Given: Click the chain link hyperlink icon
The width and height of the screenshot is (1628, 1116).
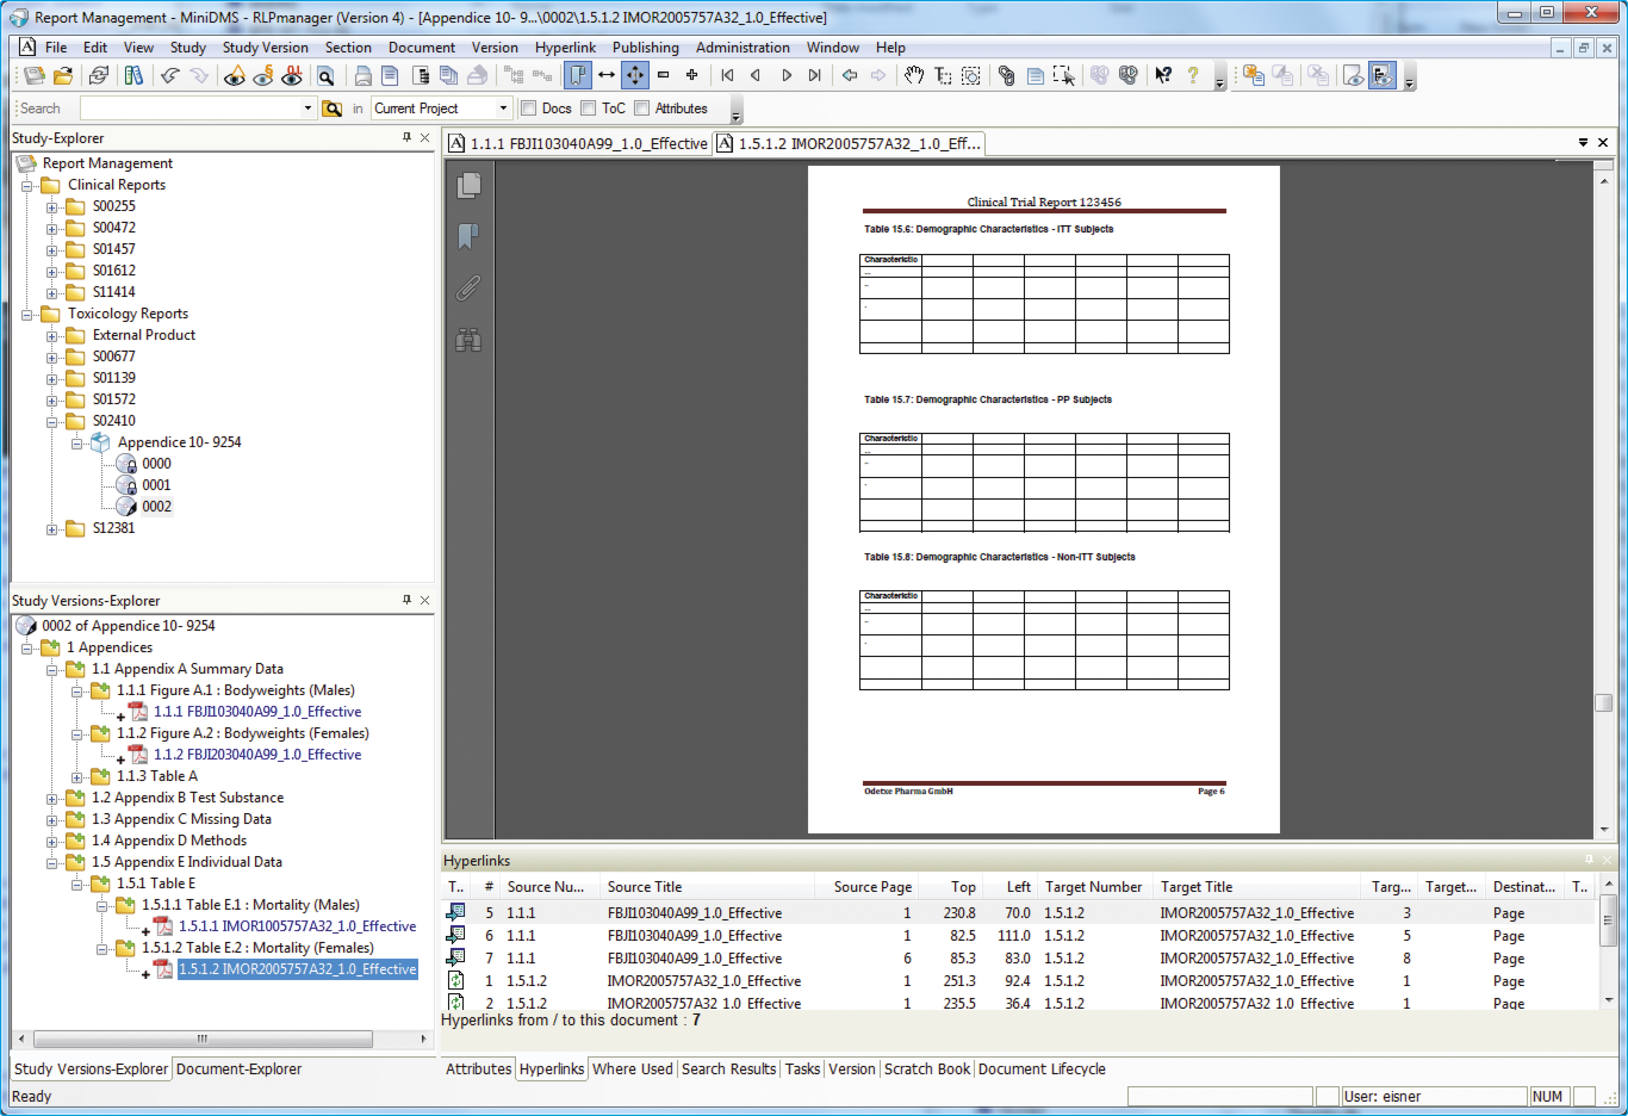Looking at the screenshot, I should click(x=1007, y=75).
